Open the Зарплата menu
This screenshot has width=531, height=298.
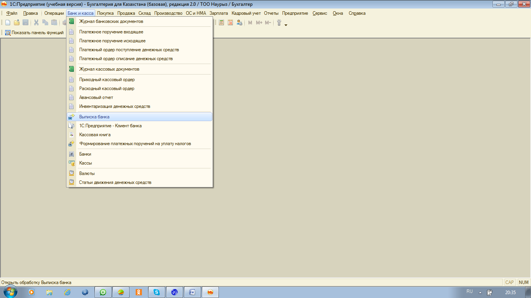[219, 13]
